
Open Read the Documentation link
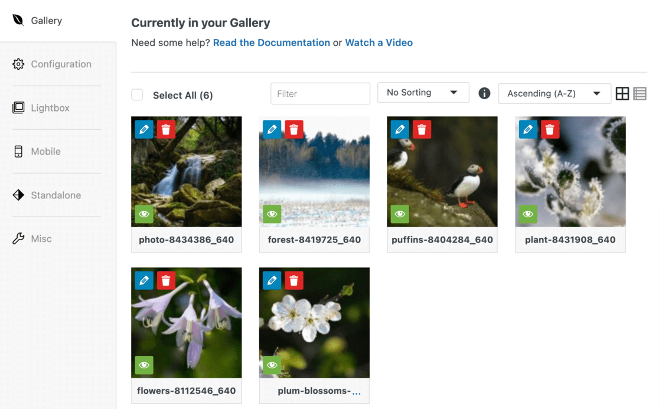[x=271, y=42]
